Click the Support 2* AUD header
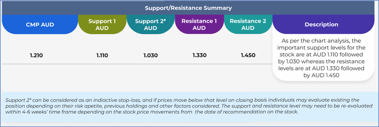 tap(151, 25)
